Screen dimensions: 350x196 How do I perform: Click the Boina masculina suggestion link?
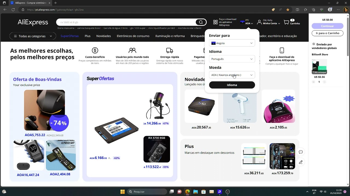tap(66, 28)
